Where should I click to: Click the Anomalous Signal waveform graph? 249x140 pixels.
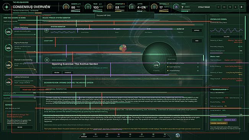tap(226, 30)
